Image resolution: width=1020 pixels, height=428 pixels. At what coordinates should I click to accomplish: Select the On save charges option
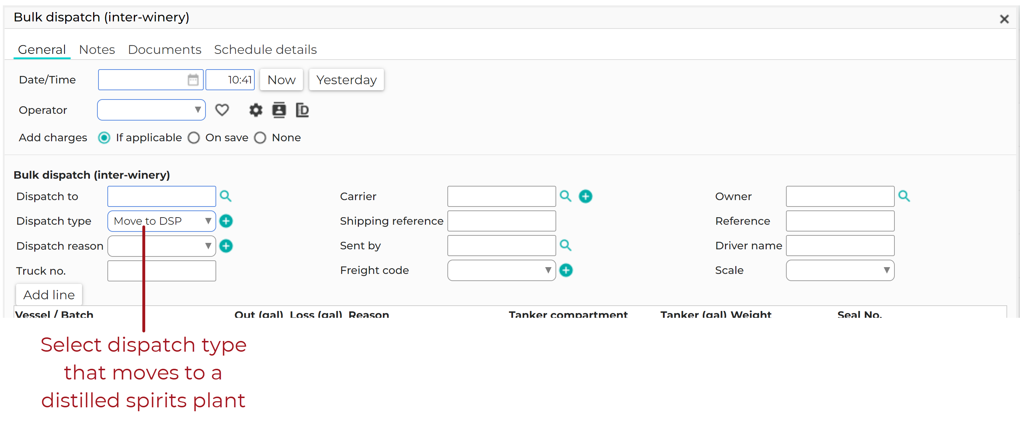[194, 138]
